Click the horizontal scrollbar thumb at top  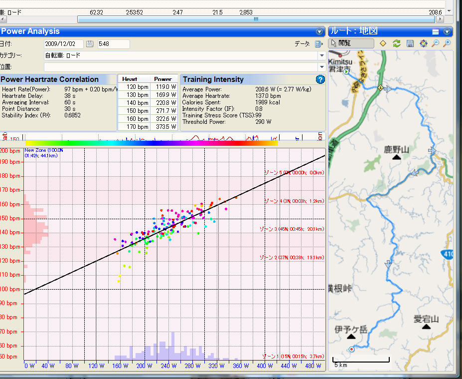tap(256, 19)
